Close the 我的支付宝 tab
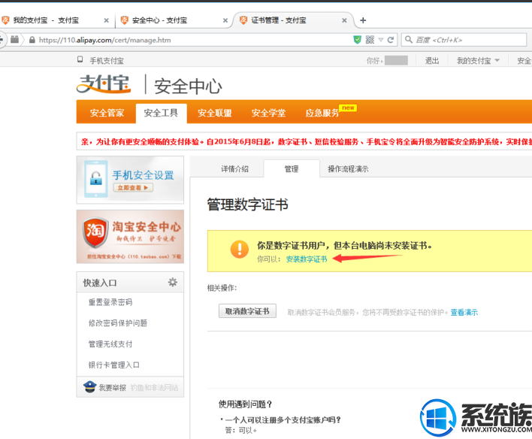This screenshot has height=439, width=532. 106,20
